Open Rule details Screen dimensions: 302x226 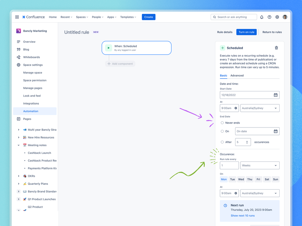click(225, 32)
